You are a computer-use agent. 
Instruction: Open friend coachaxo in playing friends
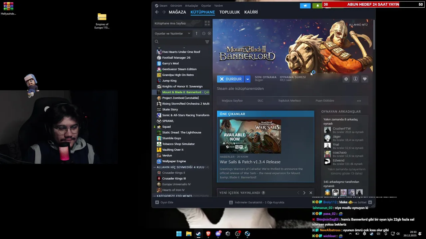coord(345,154)
